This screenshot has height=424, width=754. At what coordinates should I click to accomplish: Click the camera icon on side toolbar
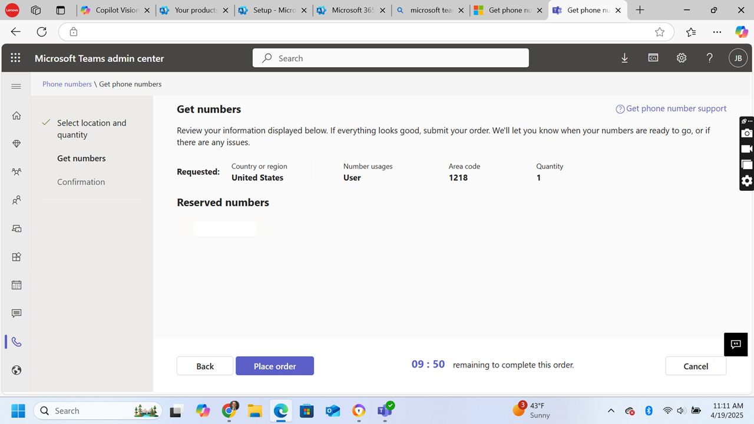(x=747, y=134)
